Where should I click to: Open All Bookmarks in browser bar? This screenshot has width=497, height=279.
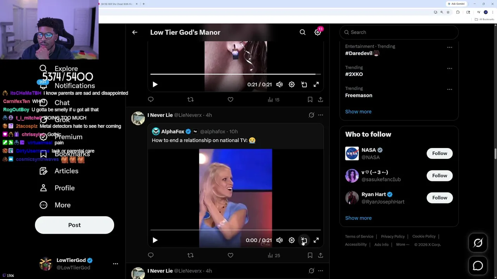tap(485, 19)
